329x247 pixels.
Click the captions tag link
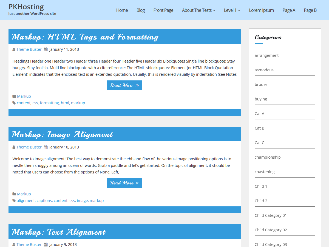[x=44, y=201]
